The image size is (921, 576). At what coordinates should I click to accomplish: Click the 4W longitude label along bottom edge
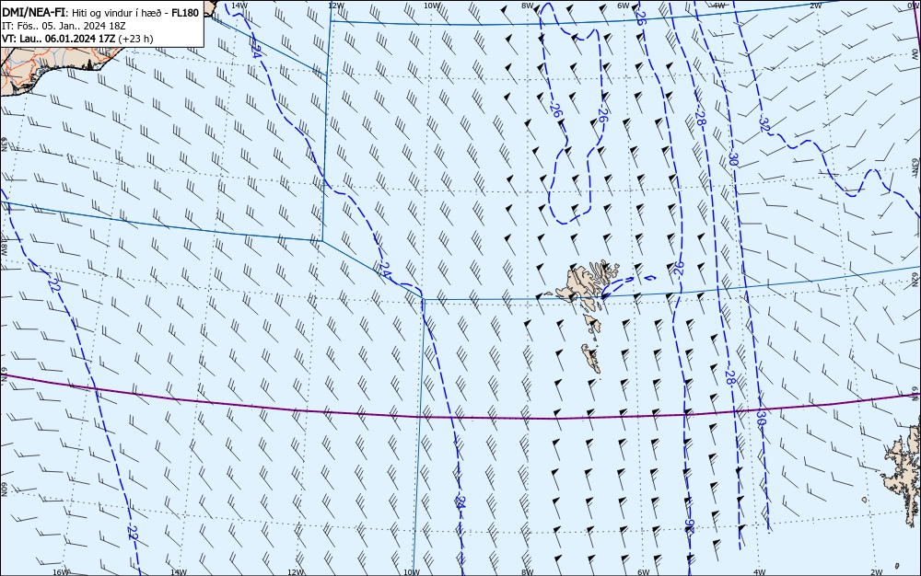point(759,572)
